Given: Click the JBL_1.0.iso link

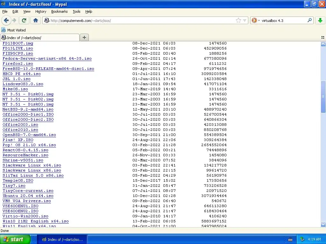Looking at the screenshot, I should (17, 79).
